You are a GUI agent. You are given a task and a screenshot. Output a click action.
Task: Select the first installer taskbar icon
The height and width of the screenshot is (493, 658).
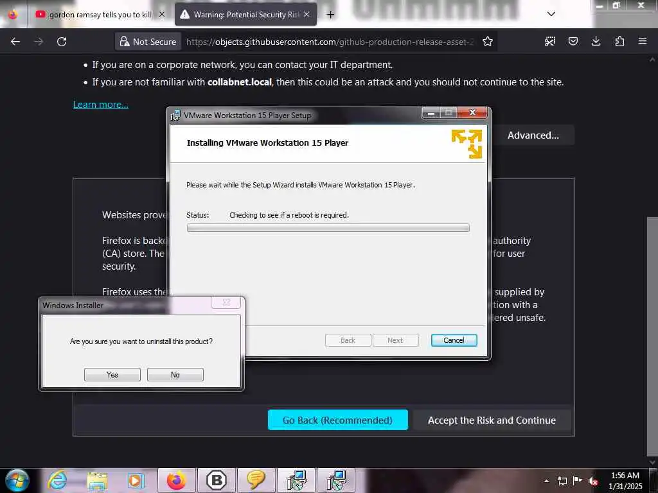[296, 480]
